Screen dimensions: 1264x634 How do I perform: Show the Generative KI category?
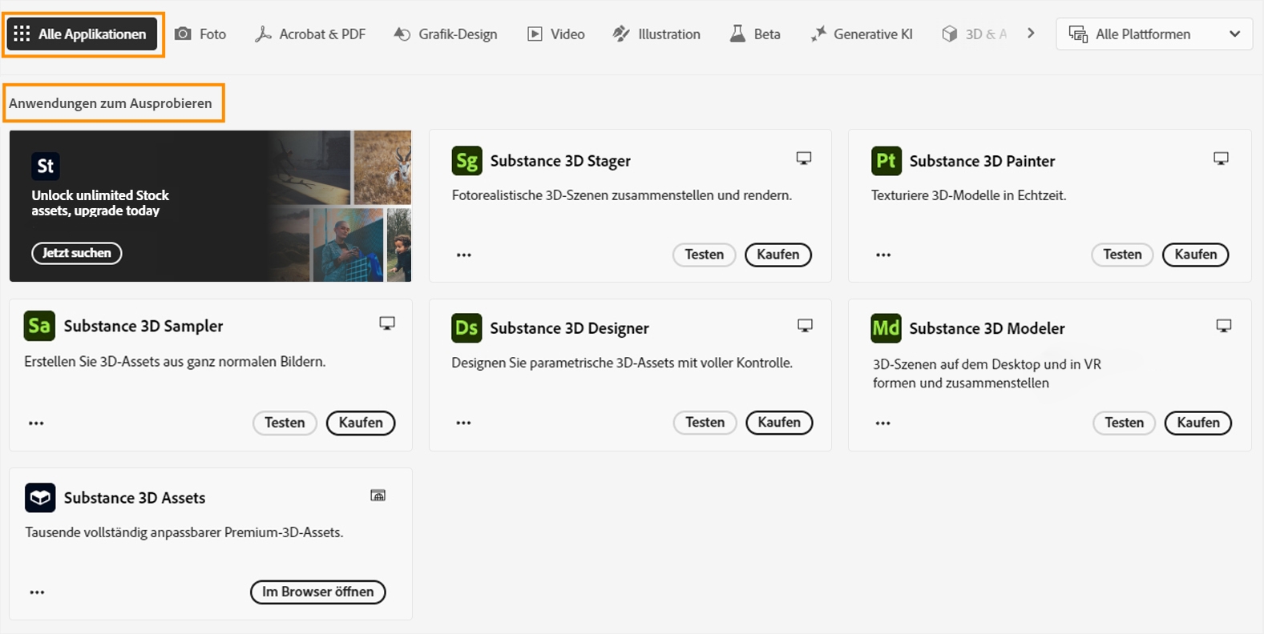coord(861,34)
